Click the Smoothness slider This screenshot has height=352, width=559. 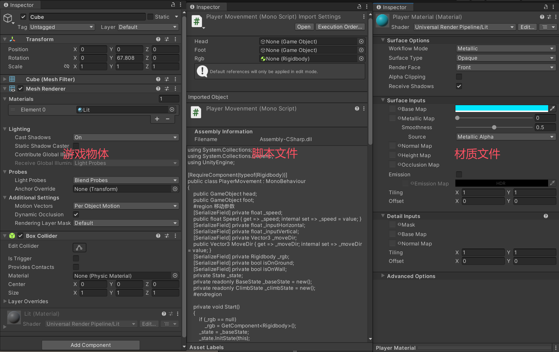pyautogui.click(x=494, y=127)
